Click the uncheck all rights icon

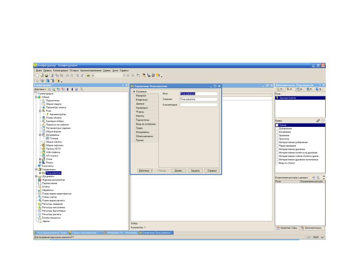pyautogui.click(x=323, y=121)
